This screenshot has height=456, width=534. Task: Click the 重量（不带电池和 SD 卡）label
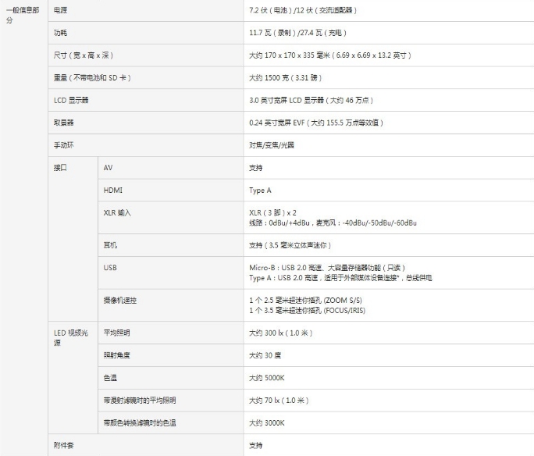(92, 77)
